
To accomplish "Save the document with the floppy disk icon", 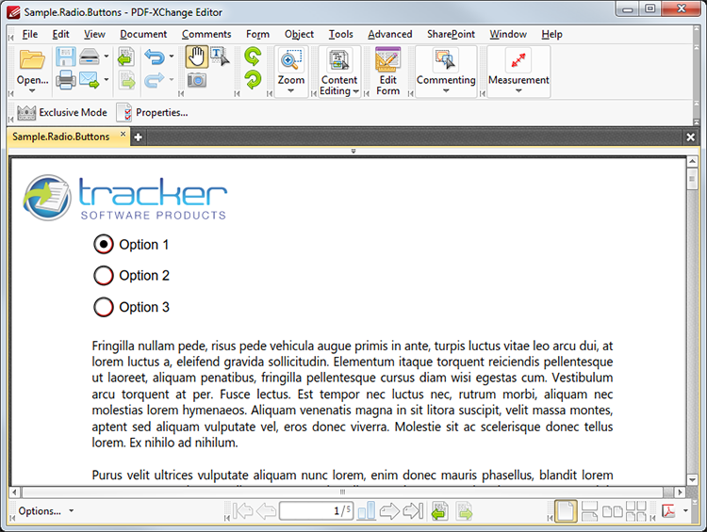I will tap(65, 56).
